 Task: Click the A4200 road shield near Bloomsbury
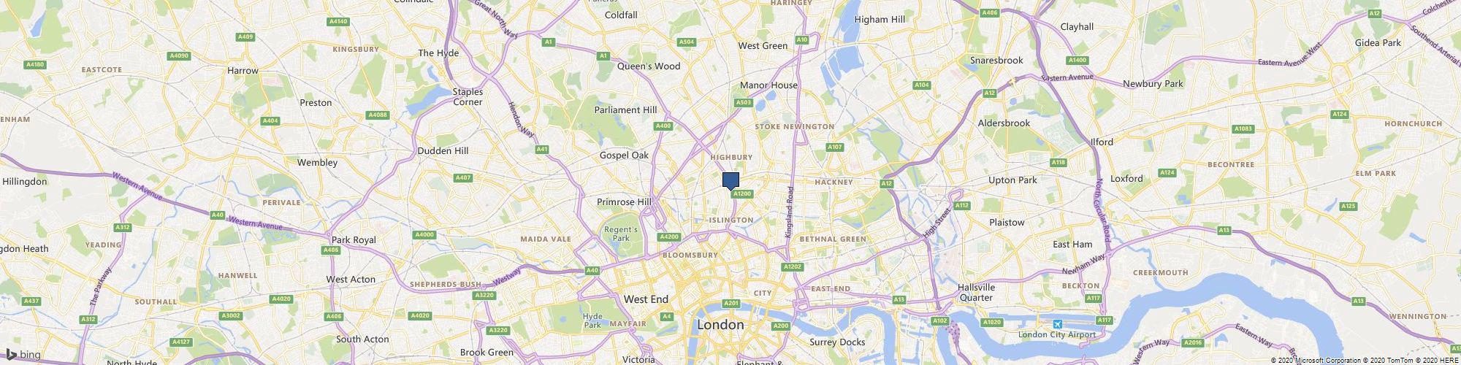click(x=669, y=237)
